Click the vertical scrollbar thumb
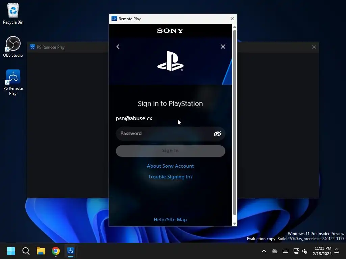The width and height of the screenshot is (346, 259). tap(234, 122)
